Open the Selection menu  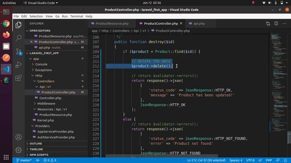(x=36, y=16)
